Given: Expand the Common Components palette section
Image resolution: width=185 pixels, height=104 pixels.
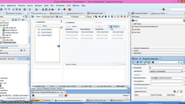Looking at the screenshot, I should click(x=141, y=48).
